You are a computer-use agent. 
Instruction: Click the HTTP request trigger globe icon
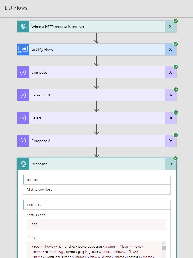23,27
